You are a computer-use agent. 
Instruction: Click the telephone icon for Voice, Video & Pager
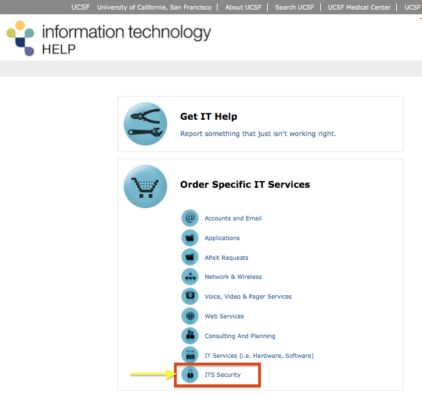(x=190, y=296)
